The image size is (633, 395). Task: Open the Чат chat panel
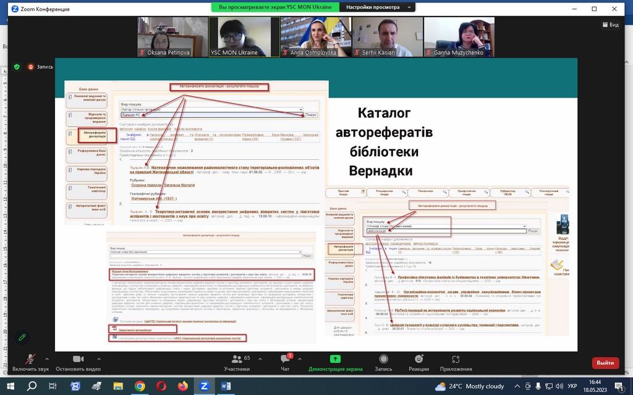285,362
